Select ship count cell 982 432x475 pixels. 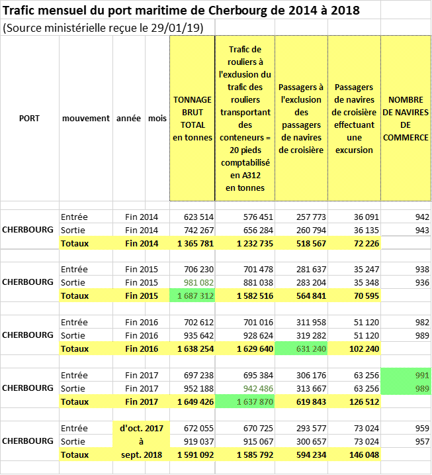406,322
